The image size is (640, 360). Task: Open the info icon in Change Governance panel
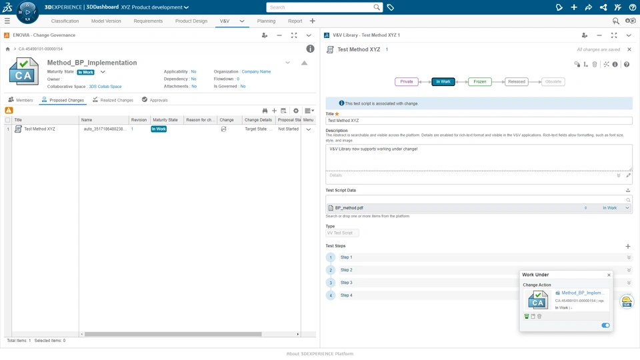[310, 49]
